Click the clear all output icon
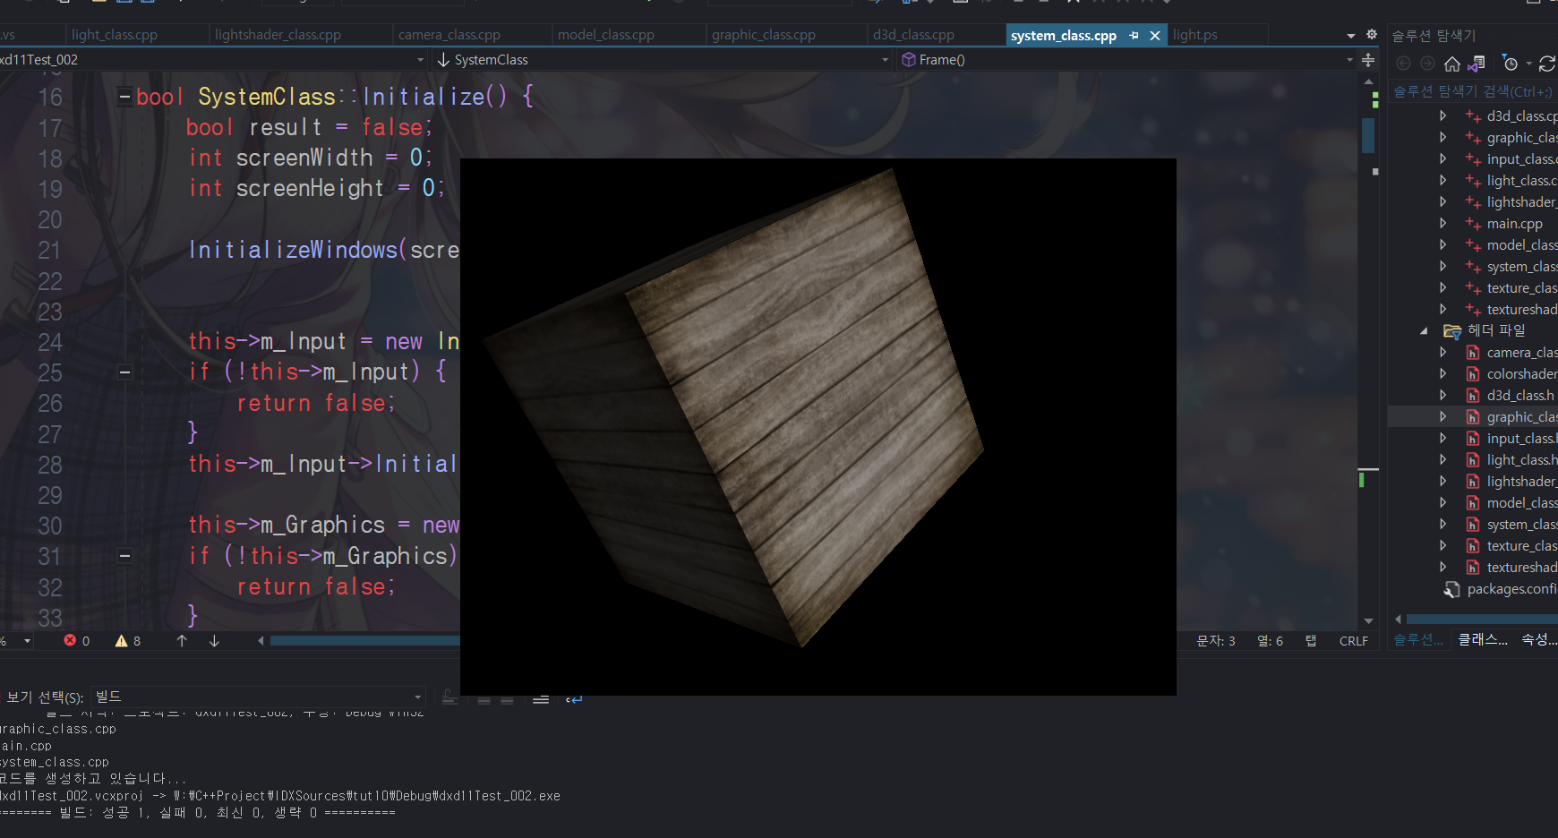Viewport: 1558px width, 838px height. [x=540, y=698]
